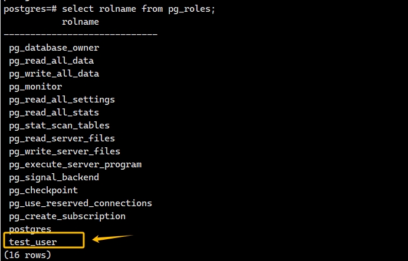Viewport: 408px width, 261px height.
Task: Click the pg_database_owner role row
Action: point(54,48)
